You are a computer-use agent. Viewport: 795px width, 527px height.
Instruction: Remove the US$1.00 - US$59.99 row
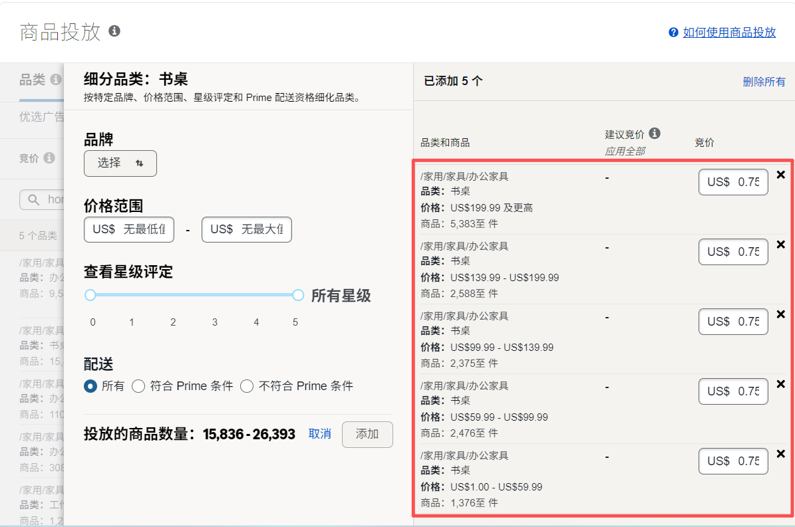pyautogui.click(x=781, y=454)
